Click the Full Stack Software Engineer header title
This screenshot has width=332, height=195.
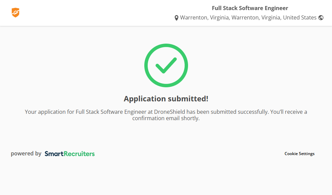[x=250, y=8]
